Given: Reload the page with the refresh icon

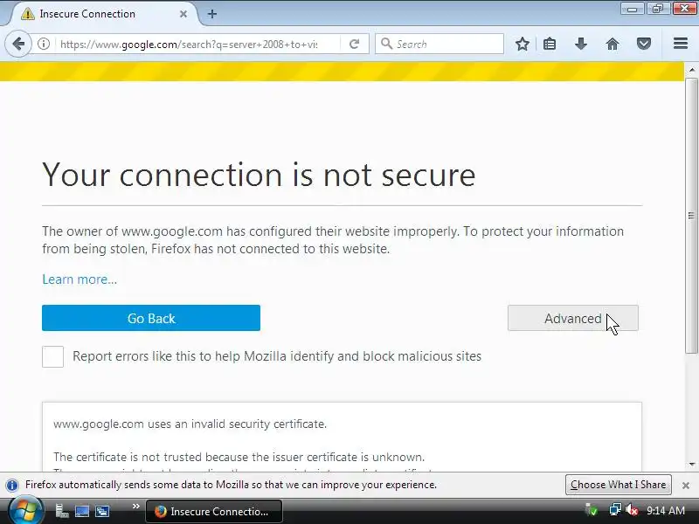Looking at the screenshot, I should click(355, 44).
